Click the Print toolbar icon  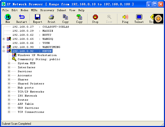(51, 17)
